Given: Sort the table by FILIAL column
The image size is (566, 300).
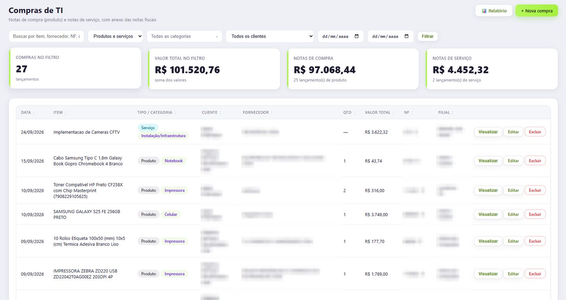Looking at the screenshot, I should point(446,113).
